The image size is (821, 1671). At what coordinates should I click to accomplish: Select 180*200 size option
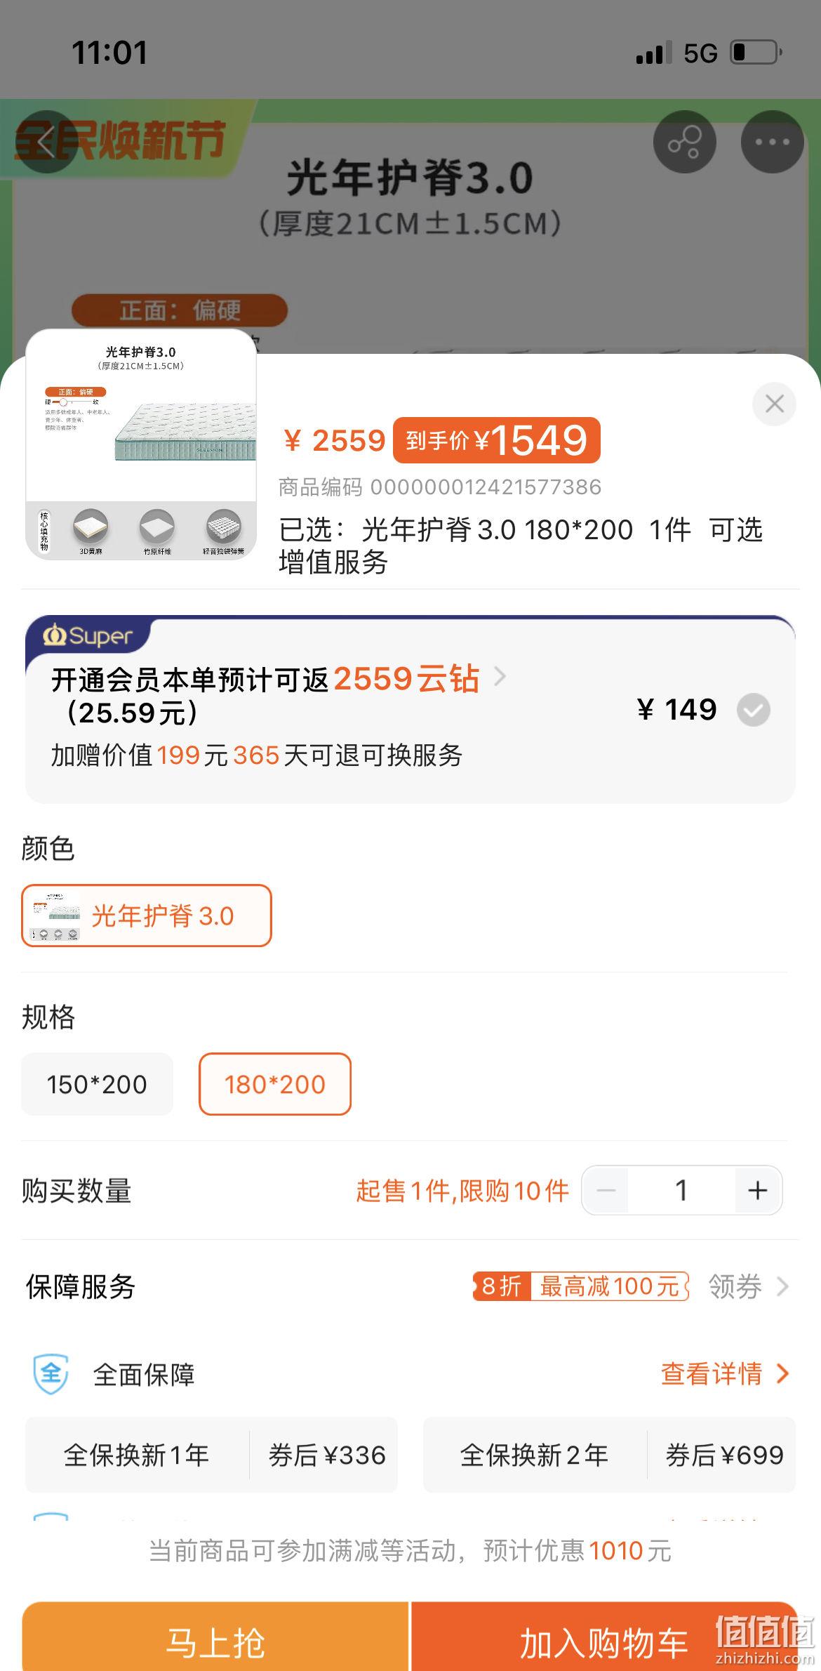point(275,1084)
